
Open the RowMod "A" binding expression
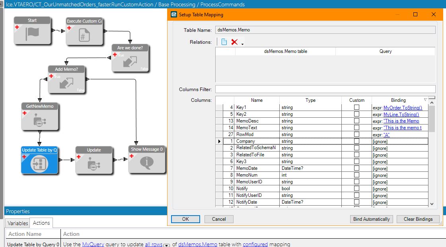click(387, 135)
